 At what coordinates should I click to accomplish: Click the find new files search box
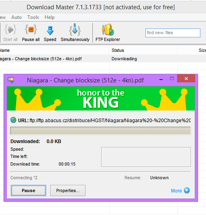tap(173, 33)
